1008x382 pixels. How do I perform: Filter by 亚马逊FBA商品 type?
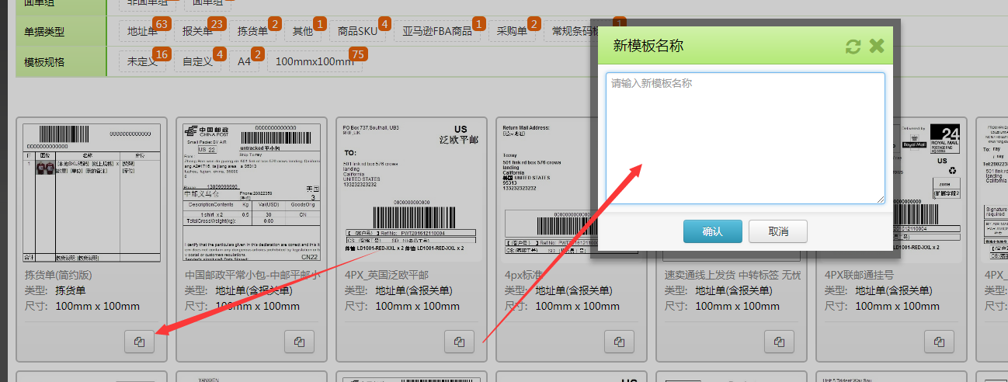click(x=438, y=31)
